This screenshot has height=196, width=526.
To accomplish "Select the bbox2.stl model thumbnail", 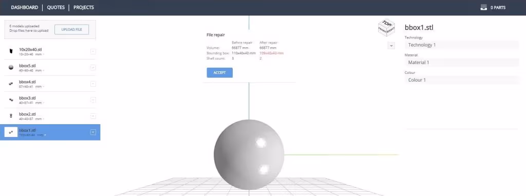I will click(x=11, y=116).
